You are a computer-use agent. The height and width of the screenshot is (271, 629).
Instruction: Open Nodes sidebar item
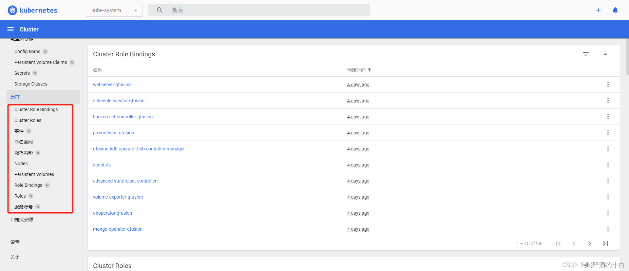coord(21,164)
